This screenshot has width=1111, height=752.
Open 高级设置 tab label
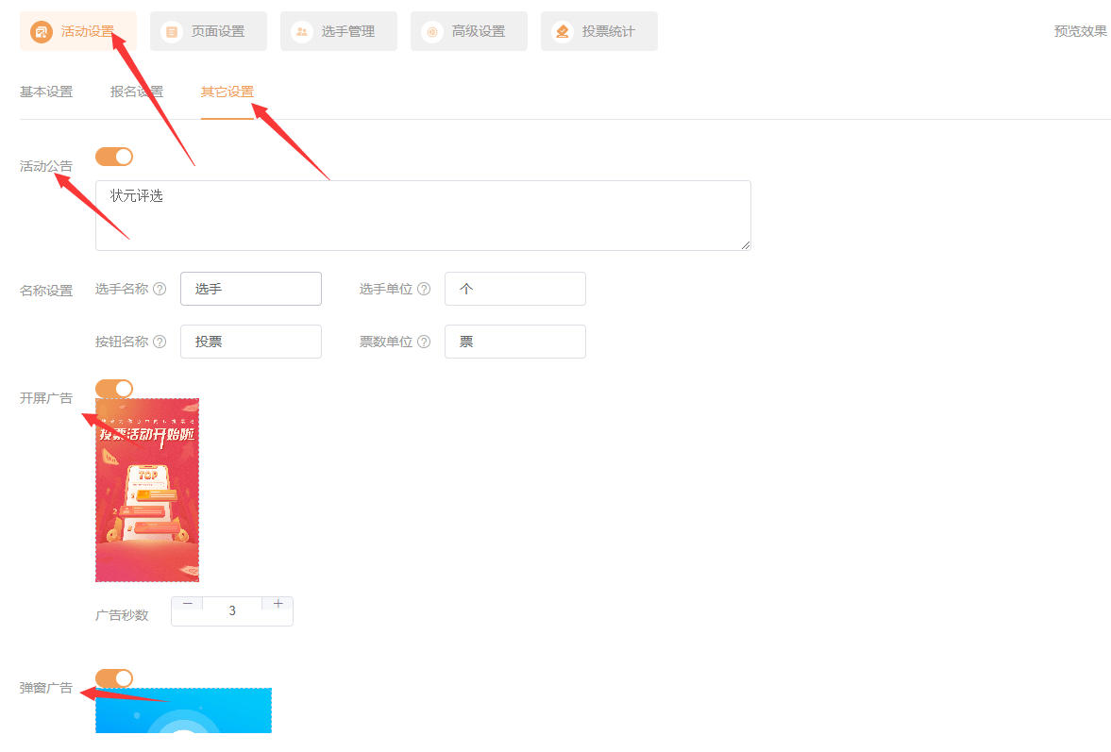coord(479,31)
